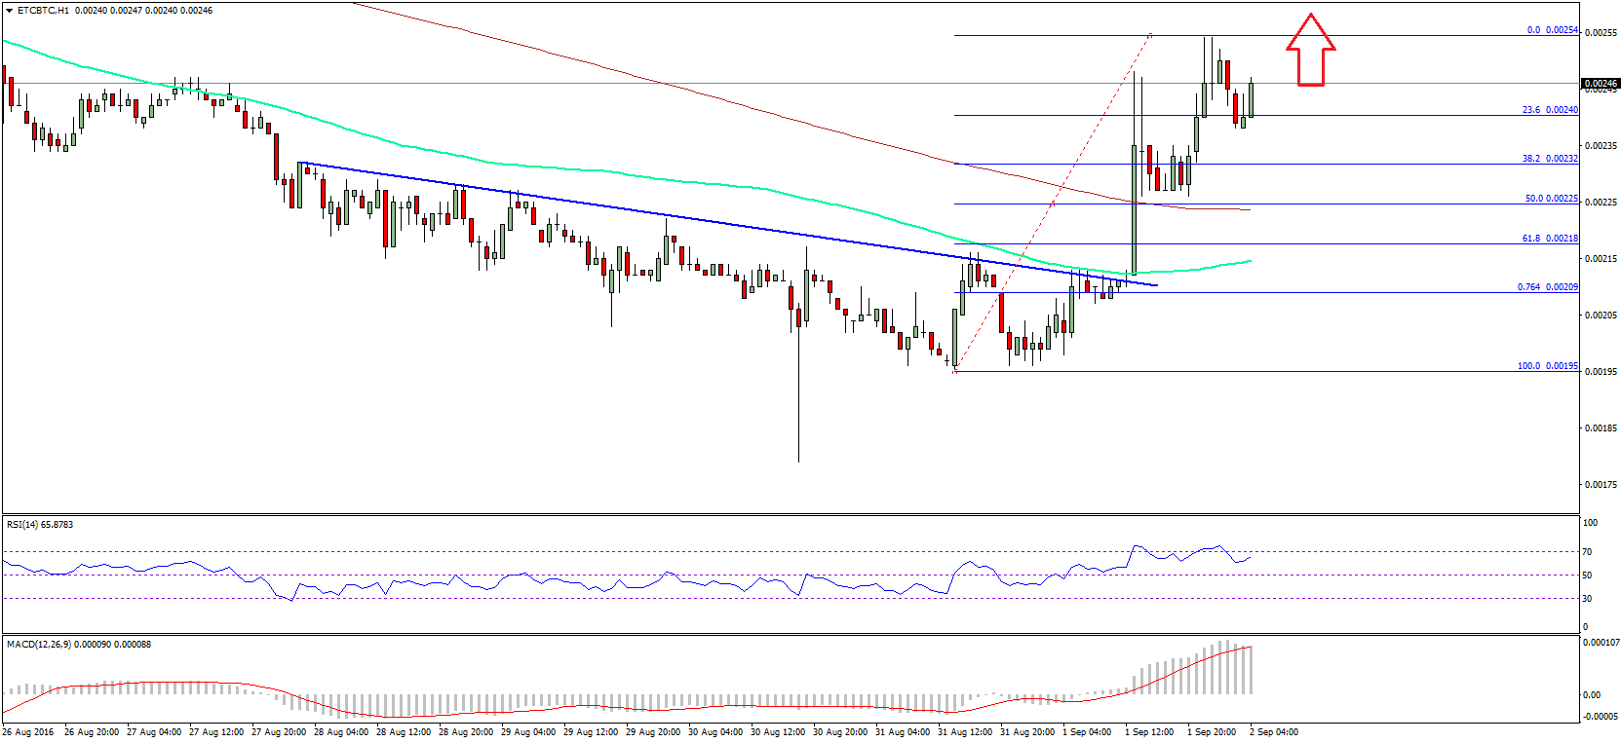Click the time label "2 Sep 04:00"
This screenshot has width=1621, height=743.
(x=1274, y=732)
